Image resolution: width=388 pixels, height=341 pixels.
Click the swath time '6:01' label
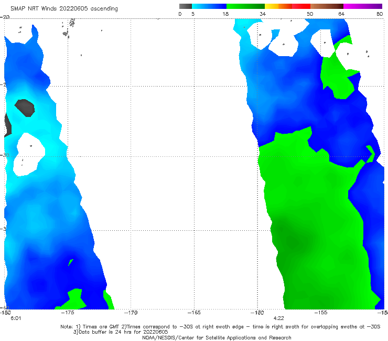pos(16,318)
